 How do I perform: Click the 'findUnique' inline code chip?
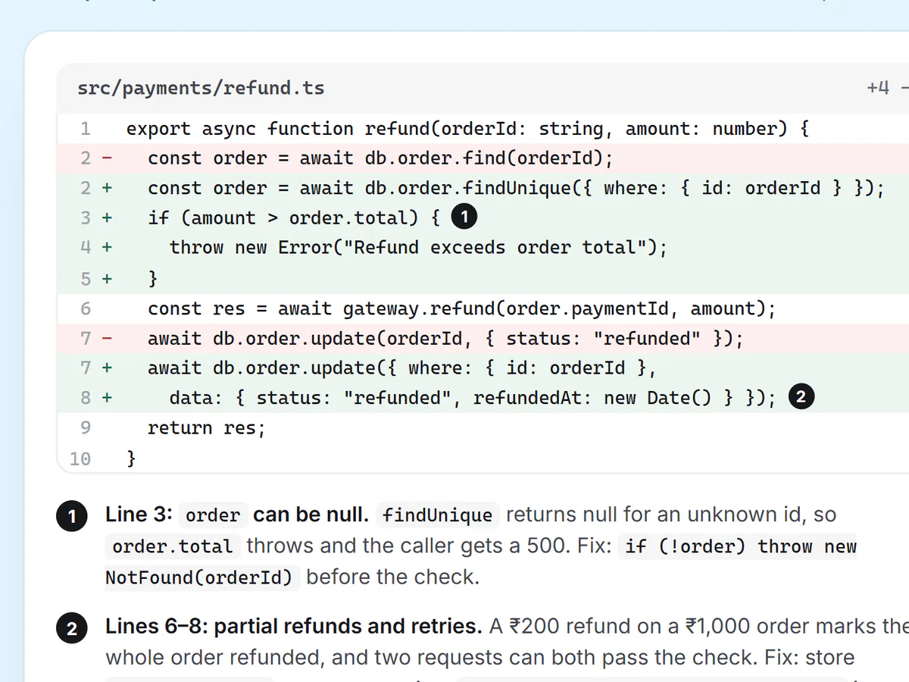point(438,515)
